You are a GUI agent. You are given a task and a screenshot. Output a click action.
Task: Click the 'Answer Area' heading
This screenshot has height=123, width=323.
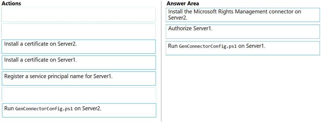183,3
